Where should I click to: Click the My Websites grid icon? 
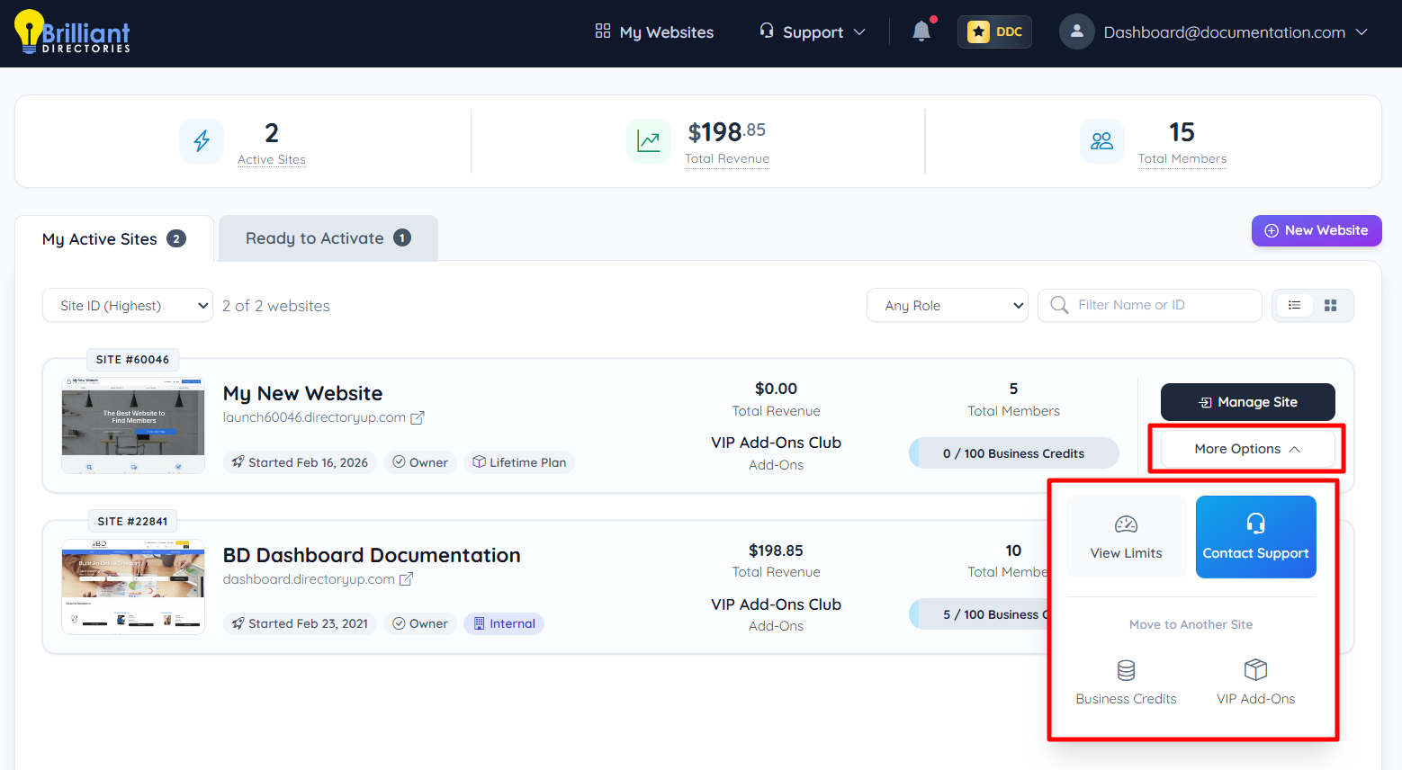[603, 31]
